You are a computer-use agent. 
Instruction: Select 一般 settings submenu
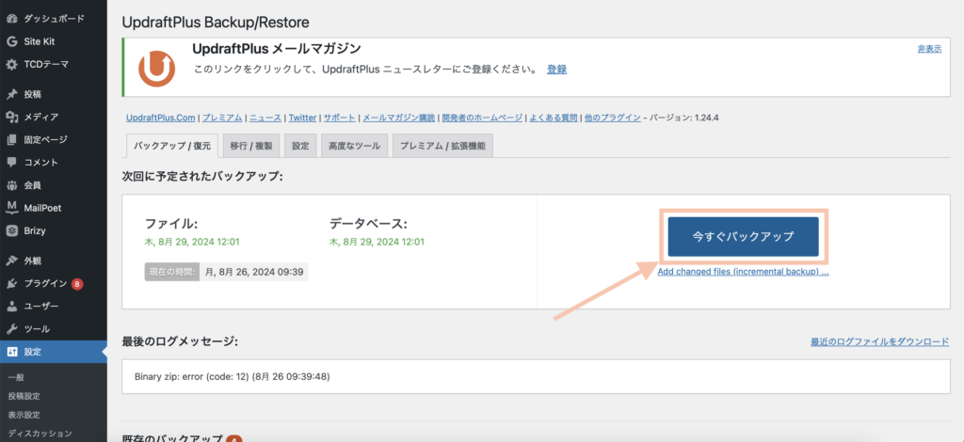[x=17, y=377]
